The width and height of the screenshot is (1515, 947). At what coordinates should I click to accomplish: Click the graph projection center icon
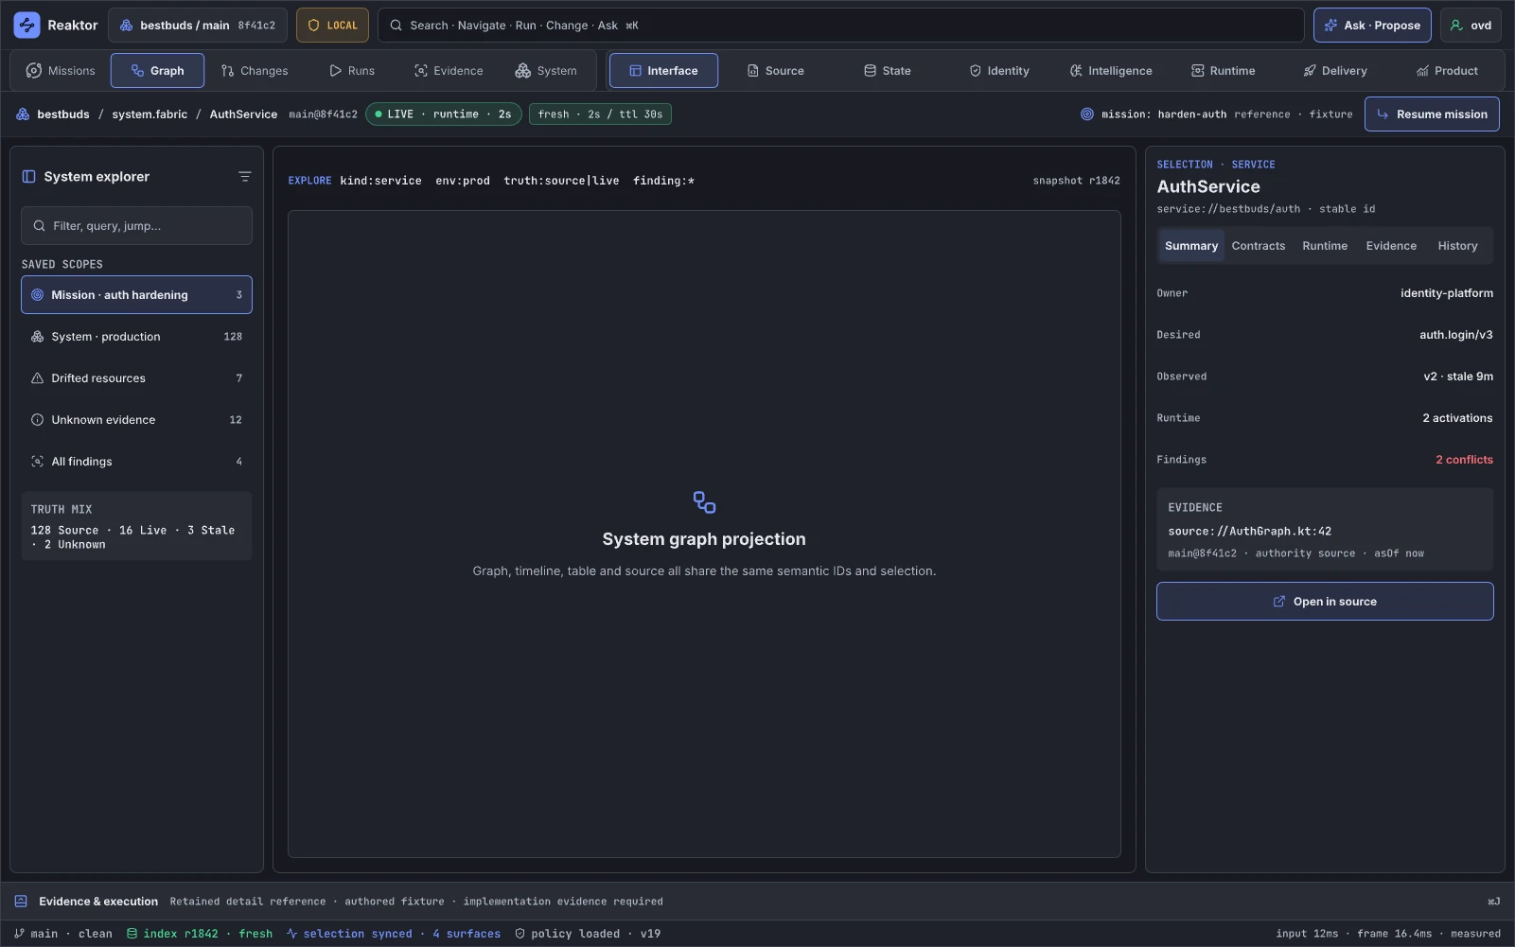[x=704, y=502]
